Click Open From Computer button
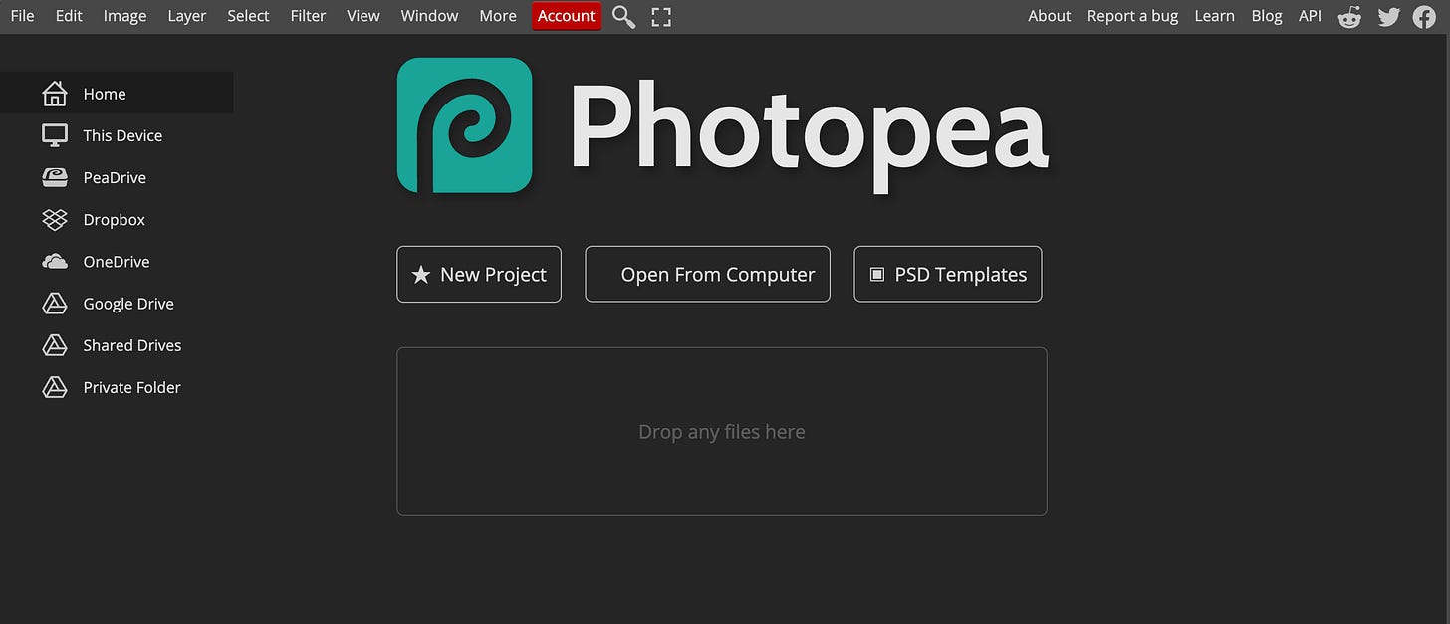Viewport: 1450px width, 624px height. tap(707, 274)
